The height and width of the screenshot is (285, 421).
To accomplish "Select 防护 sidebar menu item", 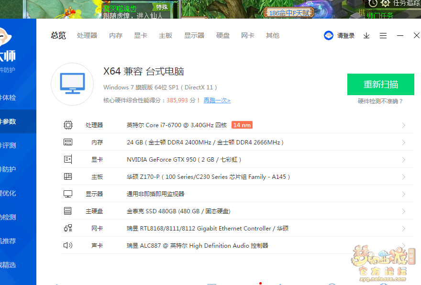I will coord(8,169).
